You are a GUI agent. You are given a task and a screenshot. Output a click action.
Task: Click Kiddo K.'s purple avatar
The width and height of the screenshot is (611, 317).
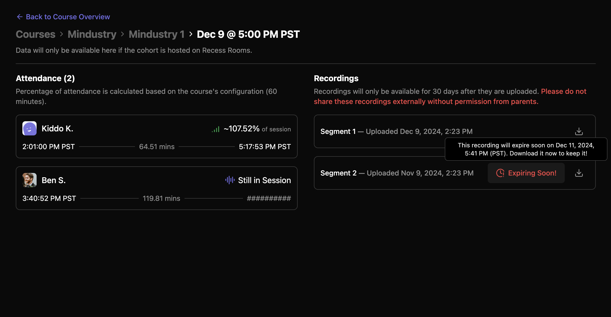pos(29,129)
